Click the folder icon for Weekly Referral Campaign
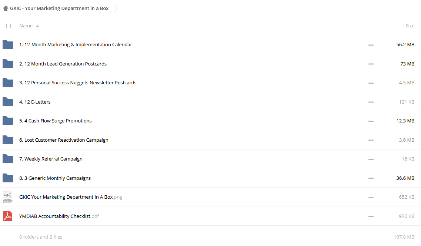Viewport: 421px width, 246px height. click(8, 159)
